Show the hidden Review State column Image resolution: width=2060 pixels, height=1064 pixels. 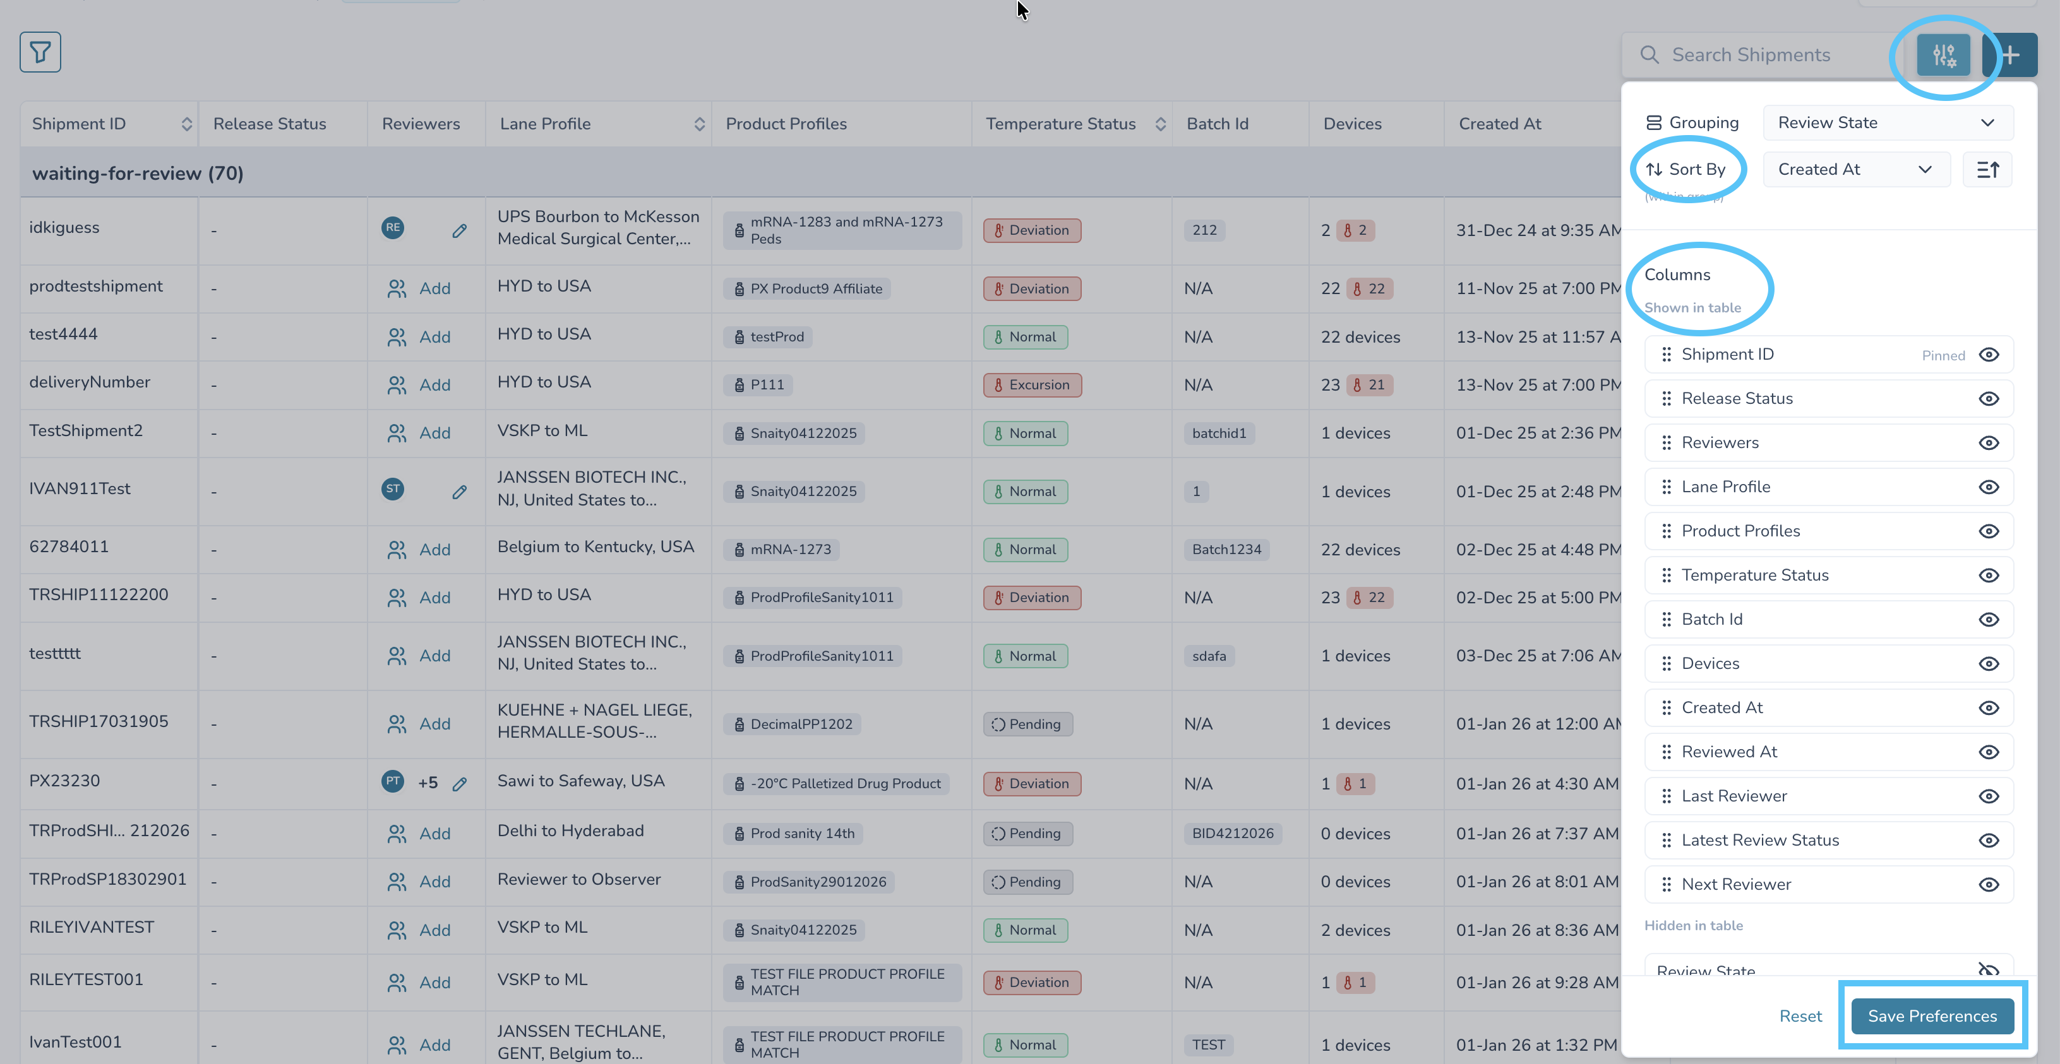tap(1989, 971)
